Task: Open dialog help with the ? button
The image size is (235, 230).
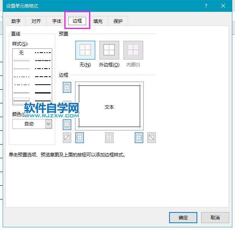Action: [x=206, y=6]
